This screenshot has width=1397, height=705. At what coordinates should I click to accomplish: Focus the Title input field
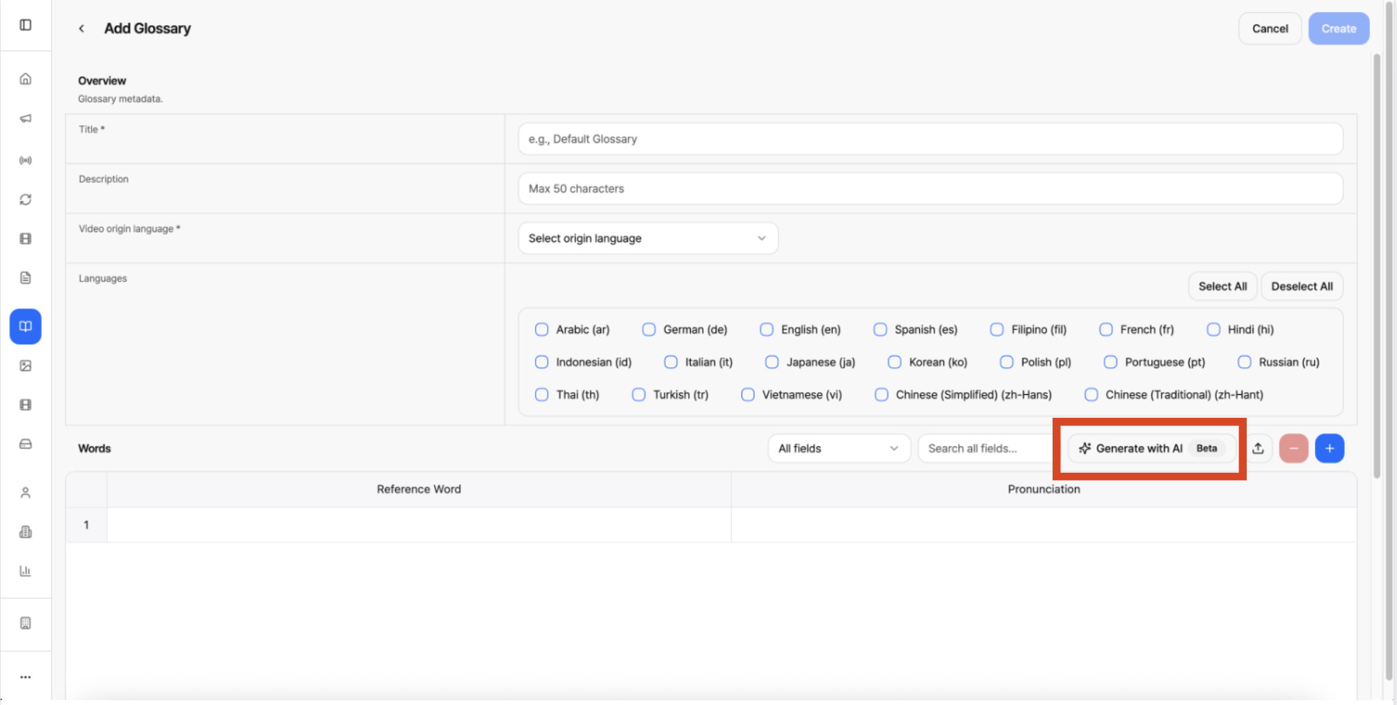point(930,139)
